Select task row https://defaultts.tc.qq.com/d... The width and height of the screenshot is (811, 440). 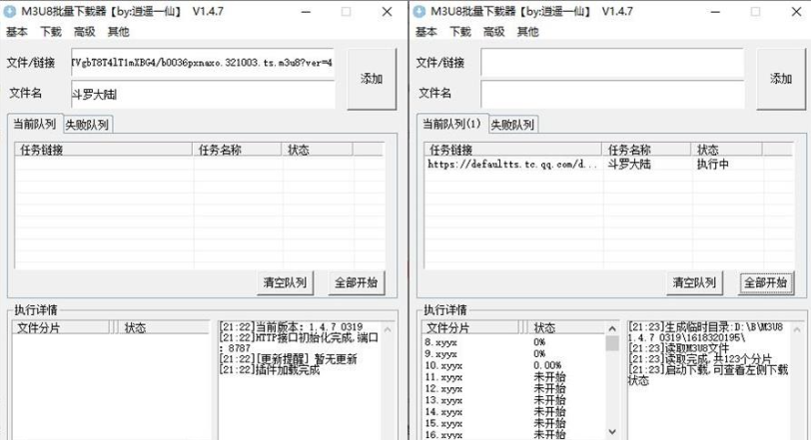point(609,165)
